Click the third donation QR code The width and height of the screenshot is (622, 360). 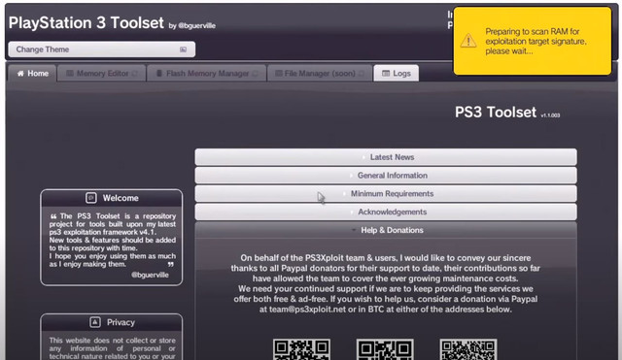pos(468,349)
